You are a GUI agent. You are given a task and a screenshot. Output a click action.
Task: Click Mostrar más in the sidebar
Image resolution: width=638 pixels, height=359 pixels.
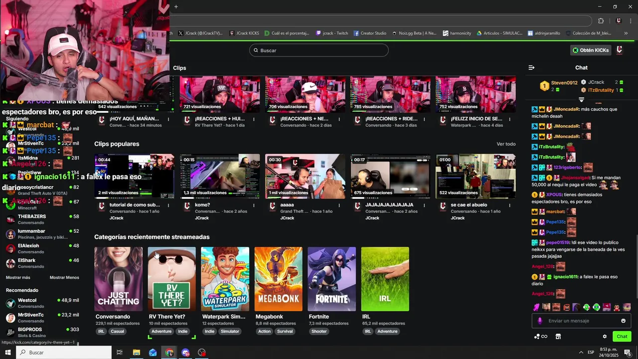[x=18, y=278]
